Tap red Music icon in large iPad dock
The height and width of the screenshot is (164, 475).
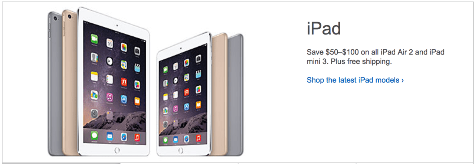(x=137, y=138)
